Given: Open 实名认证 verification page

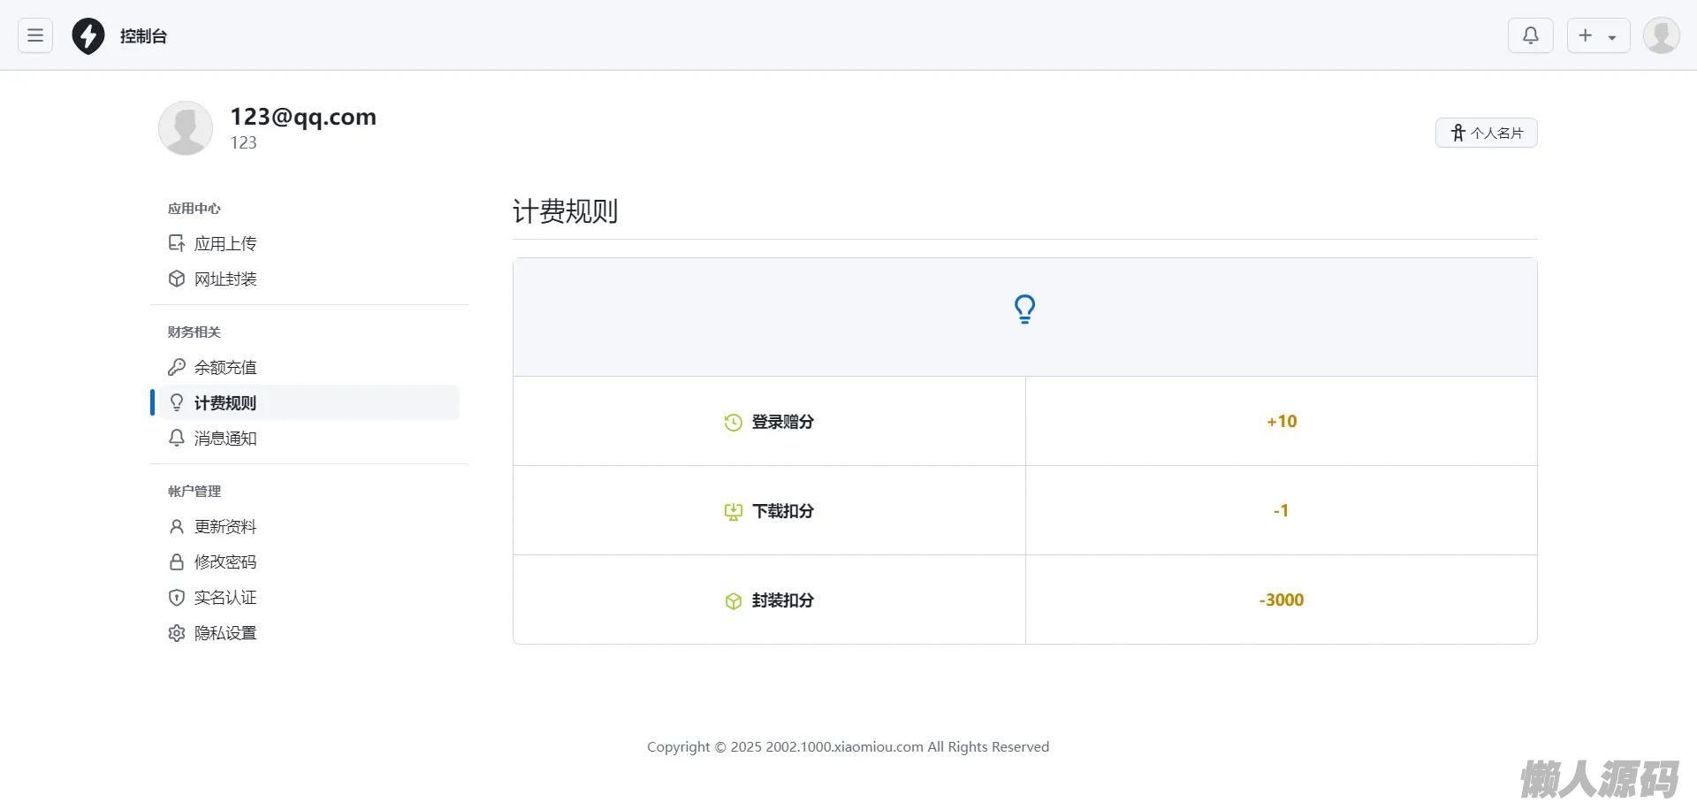Looking at the screenshot, I should tap(224, 597).
